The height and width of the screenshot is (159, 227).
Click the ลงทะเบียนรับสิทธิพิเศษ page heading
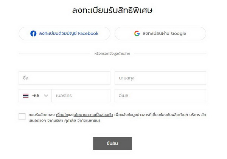112,11
